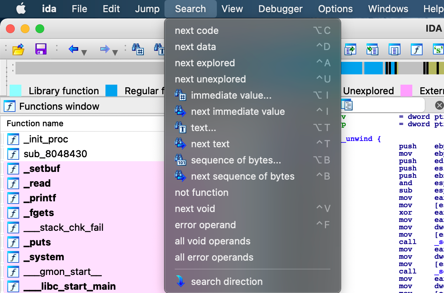Open the Debugger menu
This screenshot has width=444, height=293.
click(x=281, y=9)
